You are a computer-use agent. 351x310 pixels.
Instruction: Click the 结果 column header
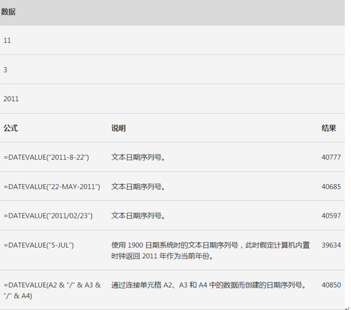(x=329, y=128)
